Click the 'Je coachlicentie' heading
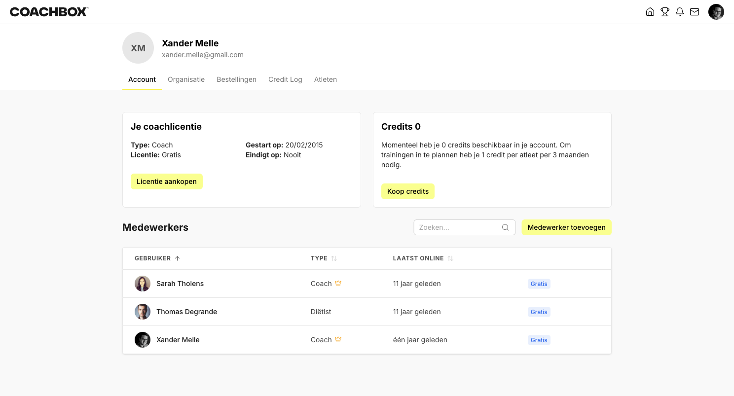734x396 pixels. (x=166, y=127)
